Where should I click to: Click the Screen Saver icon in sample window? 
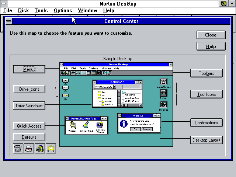click(x=100, y=125)
